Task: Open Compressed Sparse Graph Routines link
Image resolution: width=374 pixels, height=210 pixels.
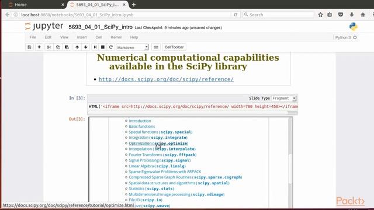Action: (x=185, y=177)
